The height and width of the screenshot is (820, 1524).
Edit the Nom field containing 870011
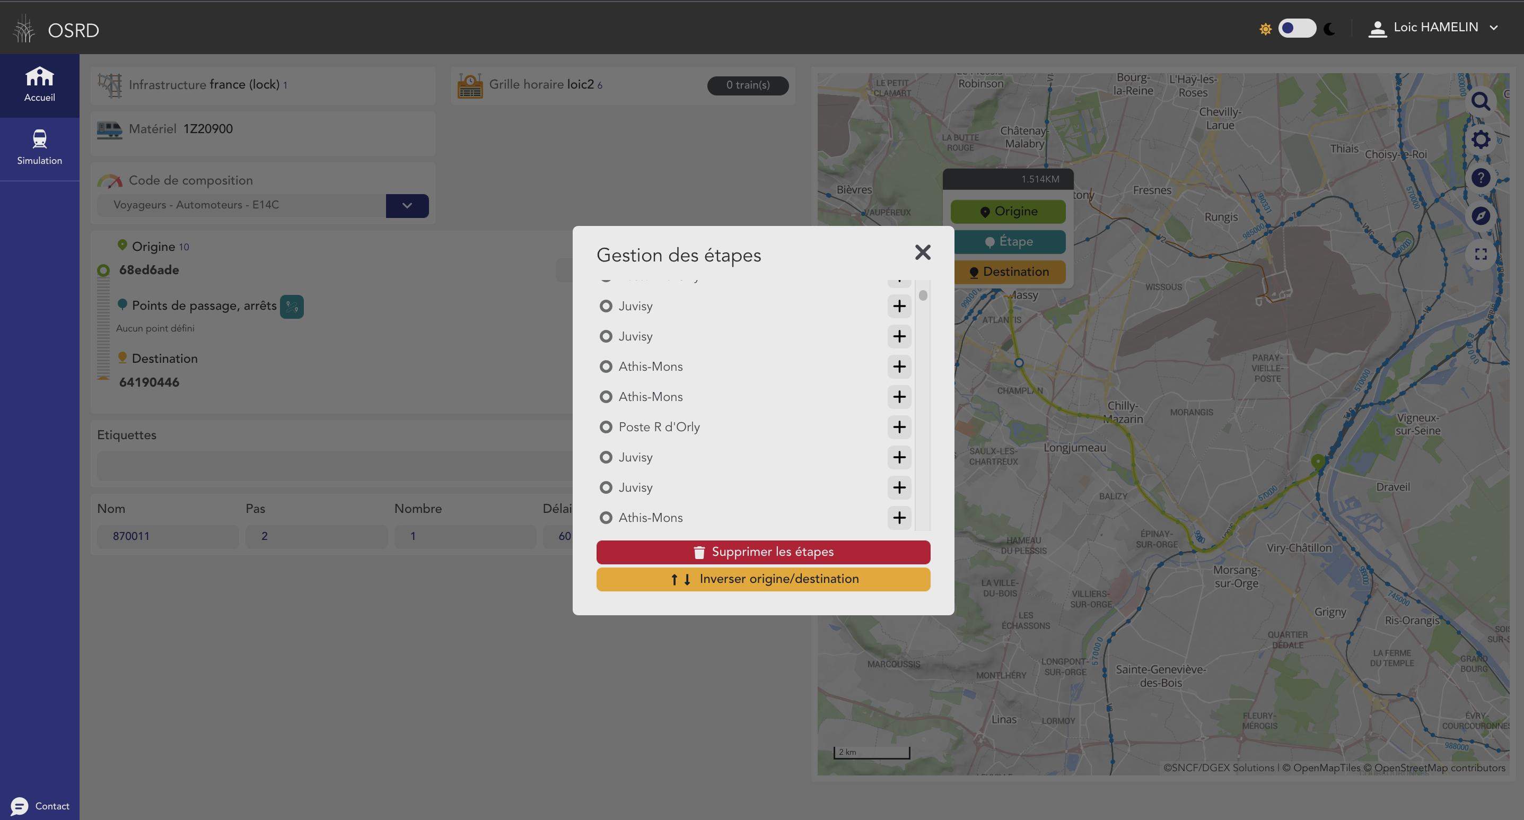168,536
